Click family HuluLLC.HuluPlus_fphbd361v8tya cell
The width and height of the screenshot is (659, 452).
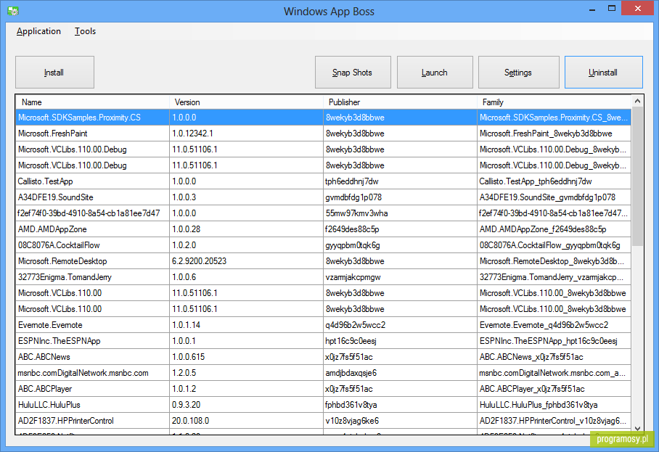point(554,405)
